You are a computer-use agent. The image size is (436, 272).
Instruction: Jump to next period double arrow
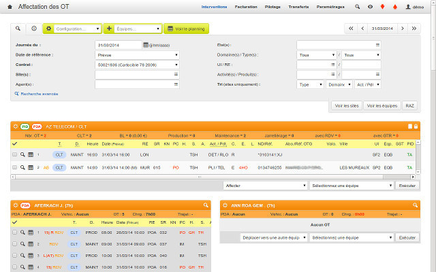click(x=414, y=29)
